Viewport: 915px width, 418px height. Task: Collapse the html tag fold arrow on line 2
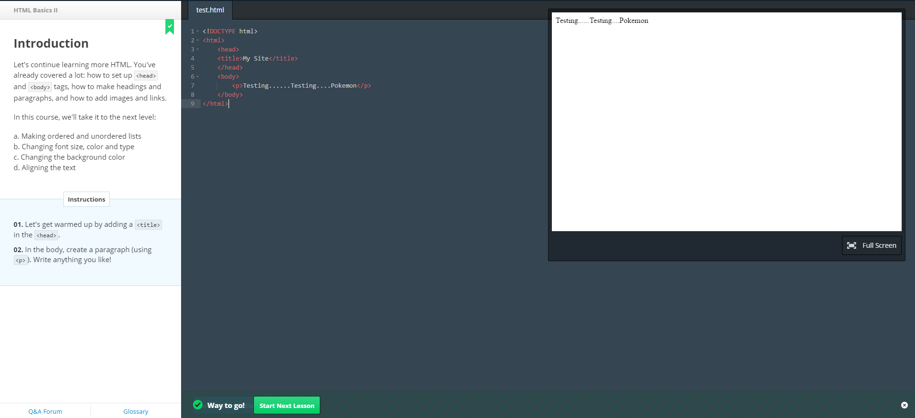[x=198, y=41]
